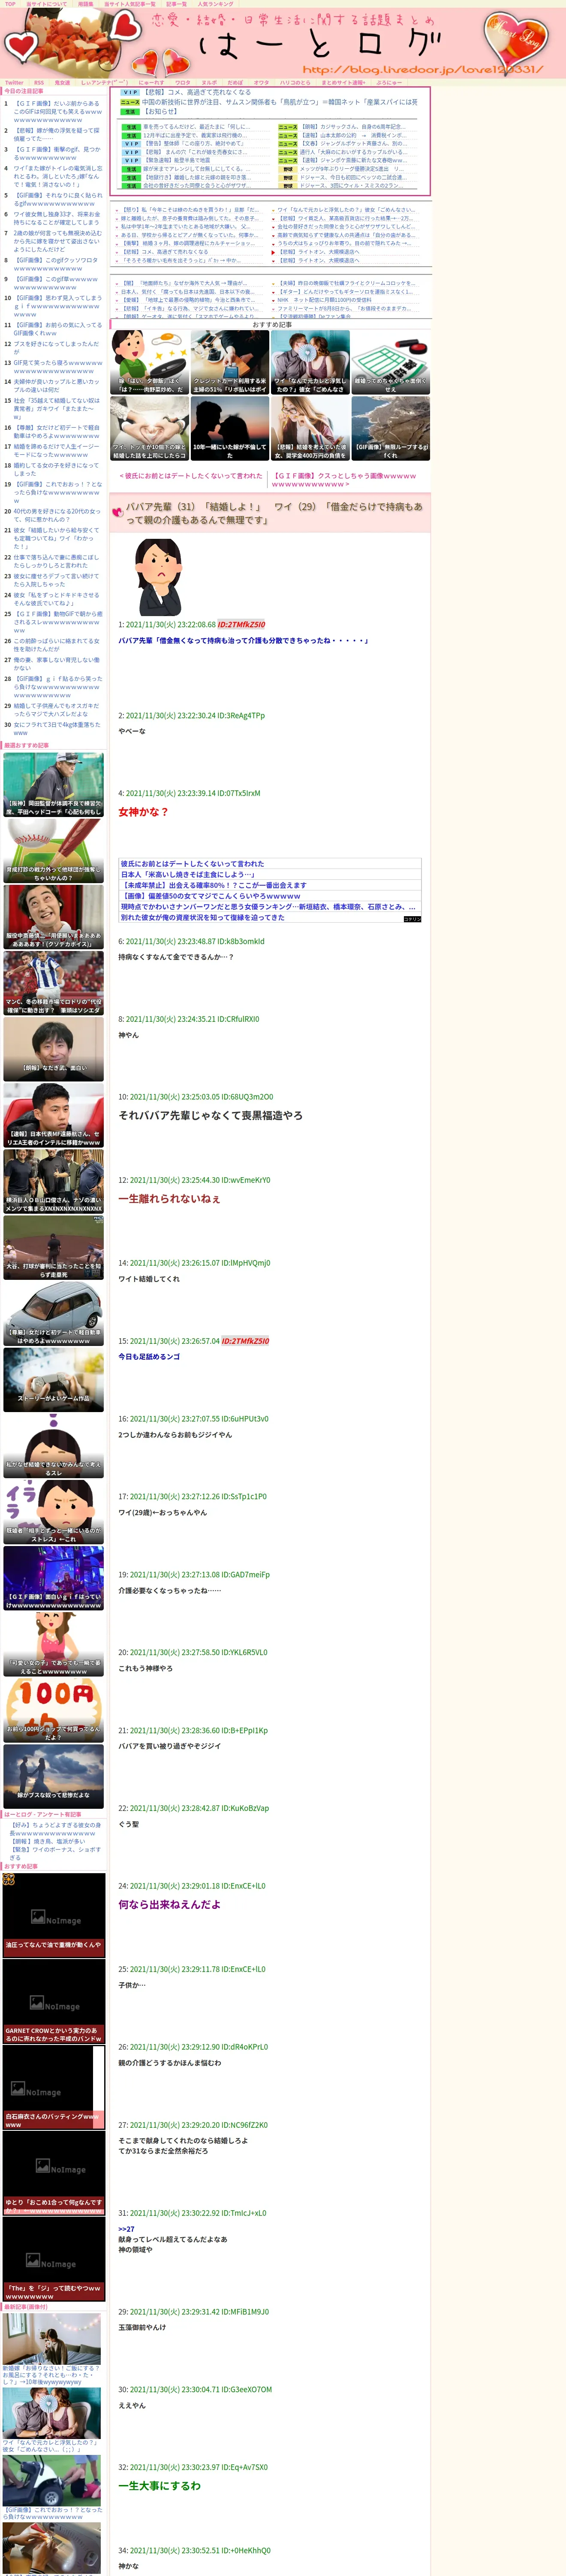
Task: Open the 無限ループするgif coastline thumbnail
Action: tap(390, 428)
